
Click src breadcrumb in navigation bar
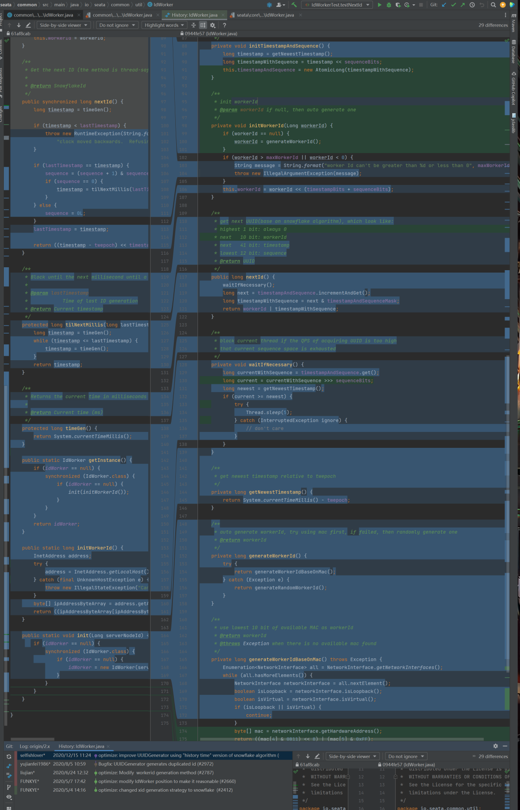click(46, 5)
